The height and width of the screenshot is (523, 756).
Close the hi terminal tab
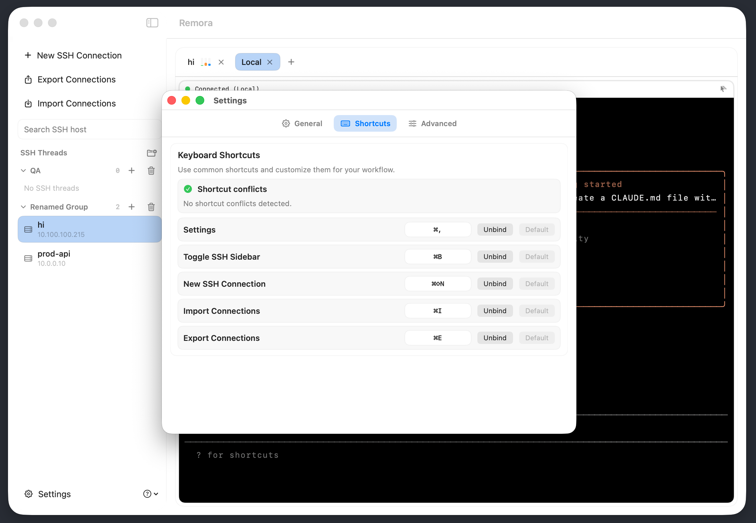pyautogui.click(x=221, y=62)
